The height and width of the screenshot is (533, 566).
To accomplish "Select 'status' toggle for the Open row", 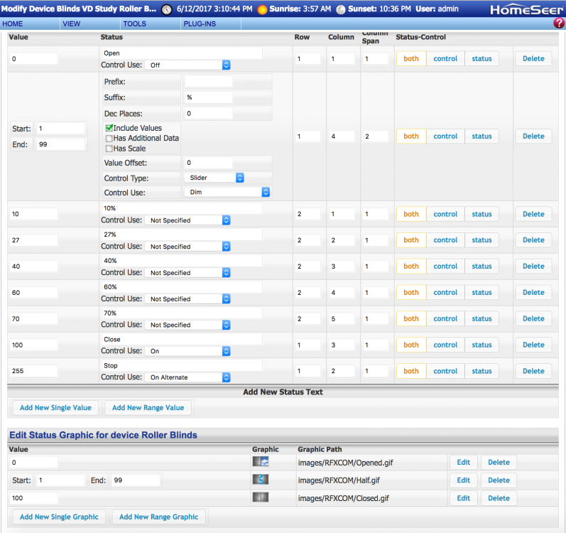I will 481,59.
